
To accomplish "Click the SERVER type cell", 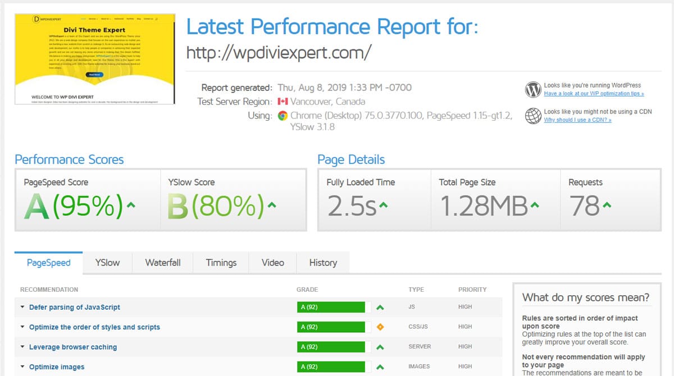I will pos(420,347).
